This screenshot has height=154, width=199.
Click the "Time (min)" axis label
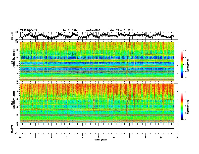(101, 140)
